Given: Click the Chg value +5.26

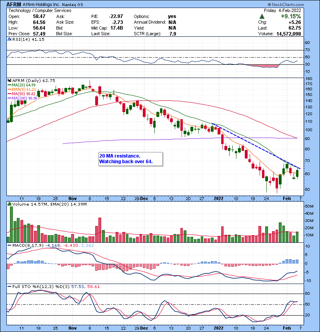Looking at the screenshot, I should point(294,22).
